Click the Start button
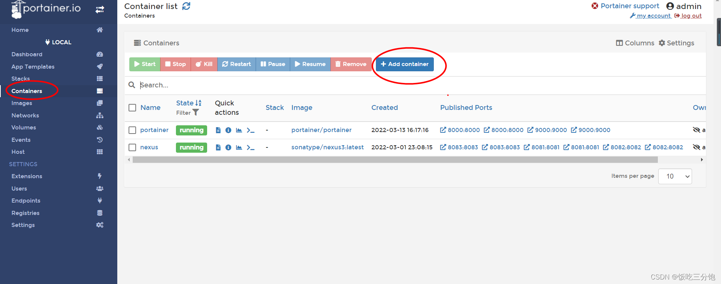The height and width of the screenshot is (284, 721). [145, 64]
